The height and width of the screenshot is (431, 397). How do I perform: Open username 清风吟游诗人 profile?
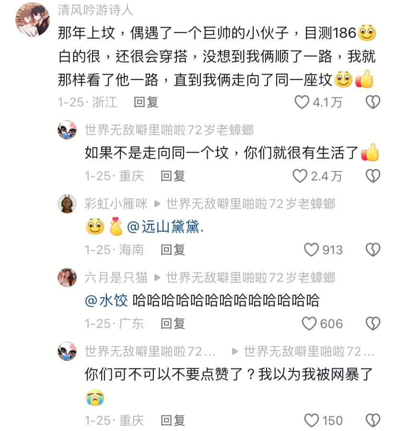[95, 11]
